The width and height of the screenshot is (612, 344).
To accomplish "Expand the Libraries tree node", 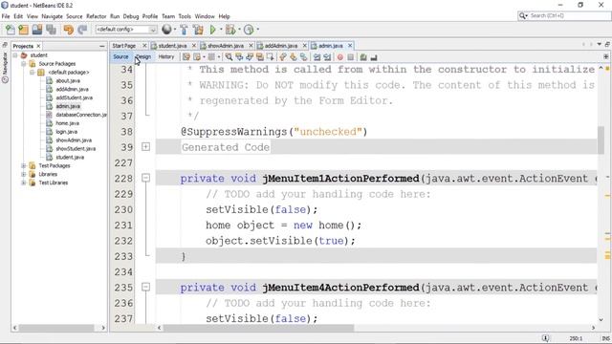I will tap(24, 174).
